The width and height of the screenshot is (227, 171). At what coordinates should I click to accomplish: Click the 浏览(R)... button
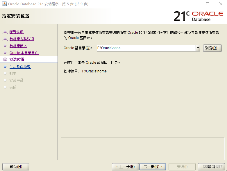(x=212, y=48)
